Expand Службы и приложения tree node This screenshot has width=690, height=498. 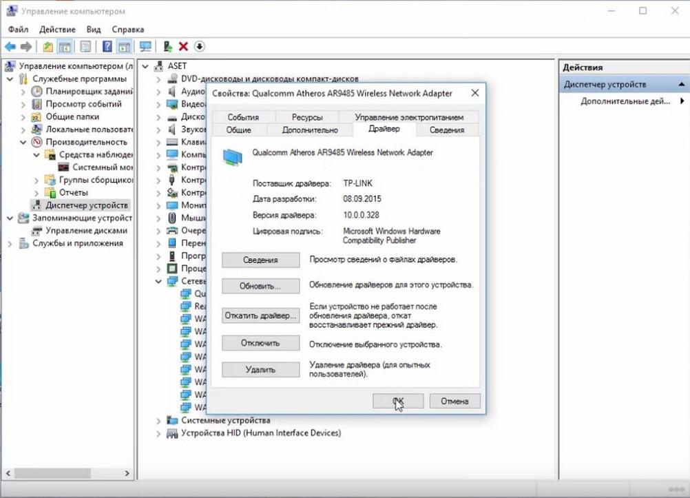pyautogui.click(x=10, y=244)
